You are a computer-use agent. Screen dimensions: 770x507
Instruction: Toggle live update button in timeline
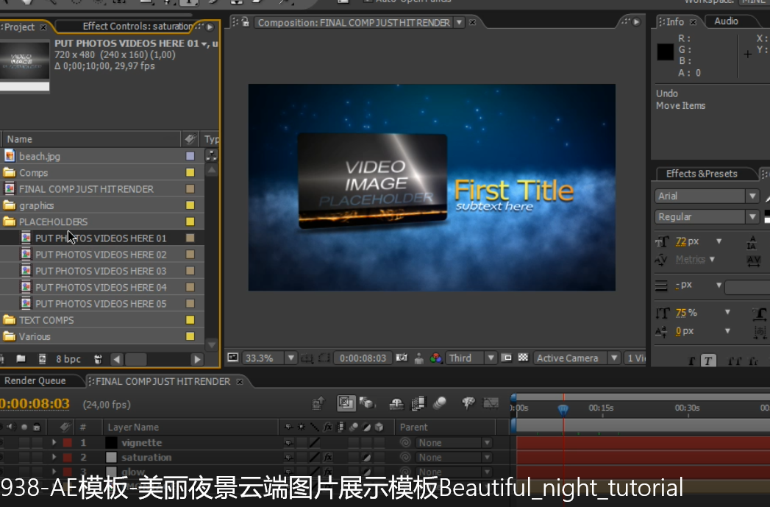(346, 403)
